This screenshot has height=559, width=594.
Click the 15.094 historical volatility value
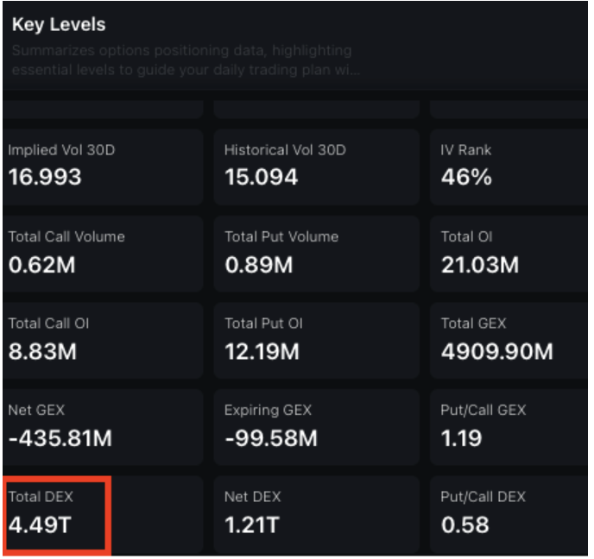point(262,177)
